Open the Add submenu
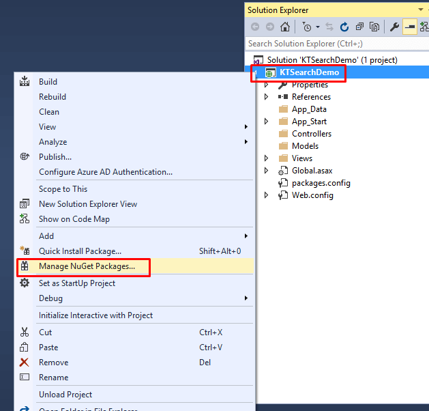 coord(134,236)
